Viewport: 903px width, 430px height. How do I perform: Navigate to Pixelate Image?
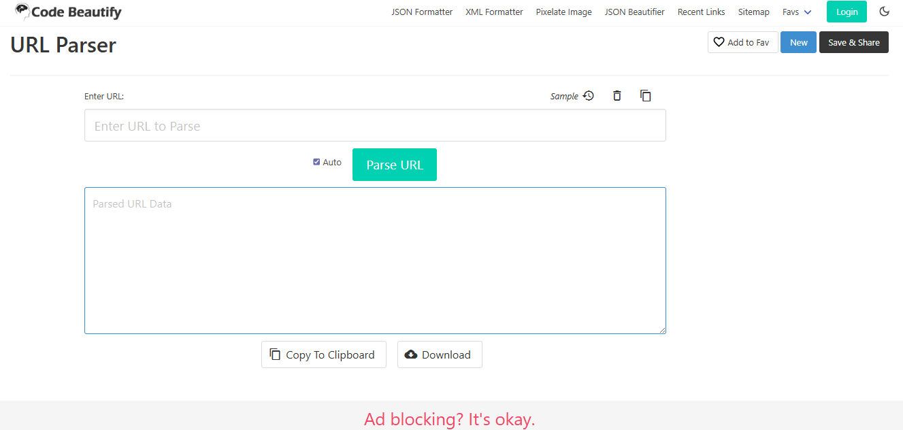pyautogui.click(x=563, y=12)
